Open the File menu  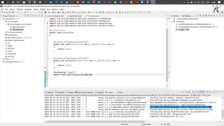click(x=2, y=9)
